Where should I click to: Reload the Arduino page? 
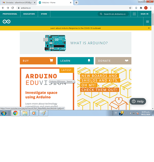(x=13, y=8)
